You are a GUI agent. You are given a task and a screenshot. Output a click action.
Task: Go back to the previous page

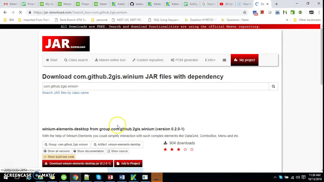pos(5,12)
